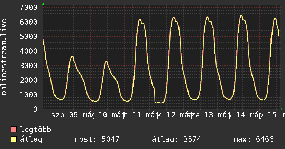Click the pink legtöbb legend swatch

click(13, 130)
